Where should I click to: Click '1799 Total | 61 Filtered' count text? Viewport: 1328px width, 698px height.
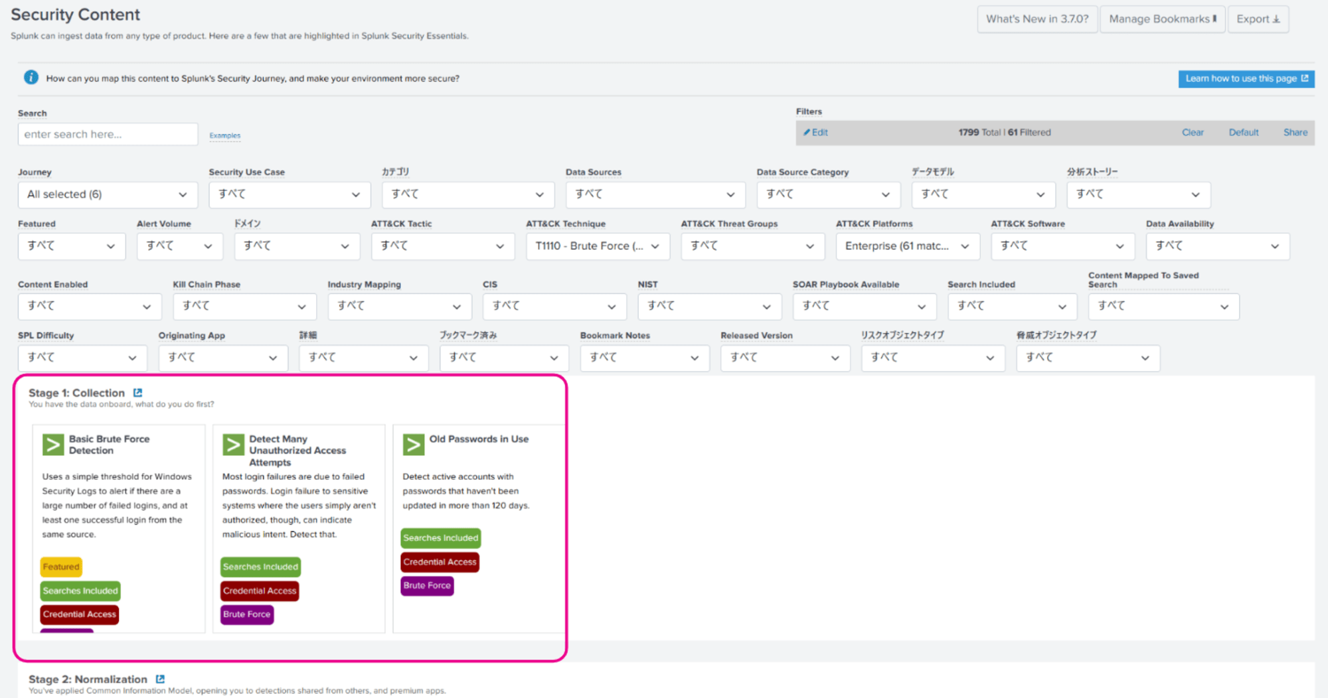pos(1004,132)
